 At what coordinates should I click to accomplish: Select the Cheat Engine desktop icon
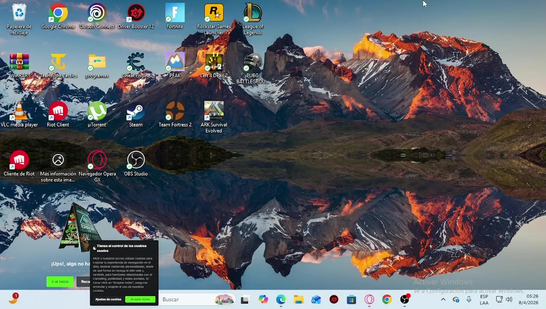(136, 65)
